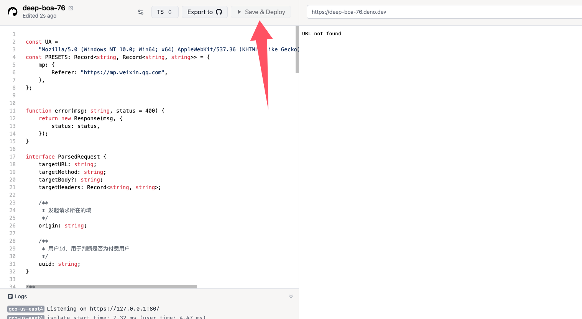
Task: Click the GitHub icon in Export to
Action: click(219, 12)
